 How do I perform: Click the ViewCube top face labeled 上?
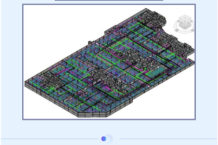coord(185,17)
